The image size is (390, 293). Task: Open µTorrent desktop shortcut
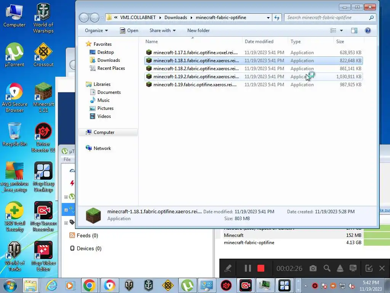pyautogui.click(x=14, y=55)
